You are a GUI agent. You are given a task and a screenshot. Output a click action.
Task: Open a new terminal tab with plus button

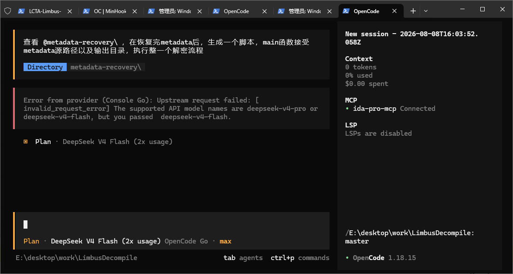coord(413,11)
